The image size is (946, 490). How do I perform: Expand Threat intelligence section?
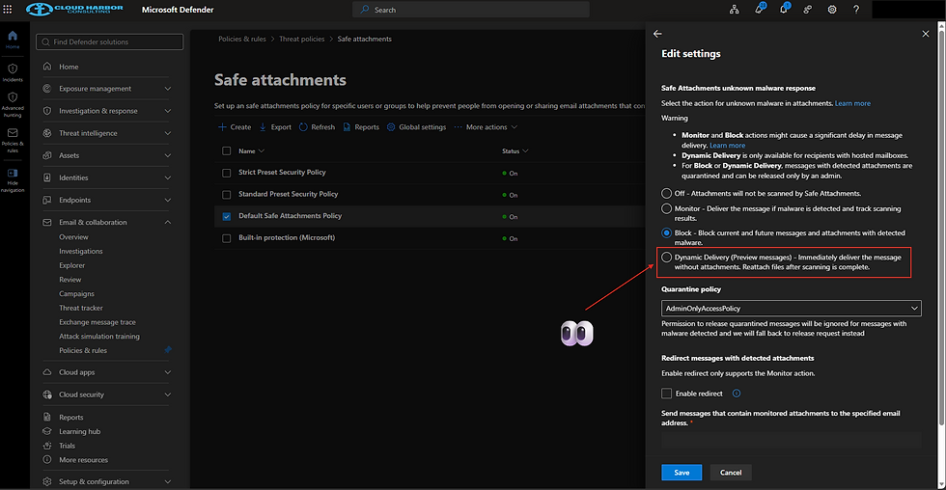[x=168, y=133]
